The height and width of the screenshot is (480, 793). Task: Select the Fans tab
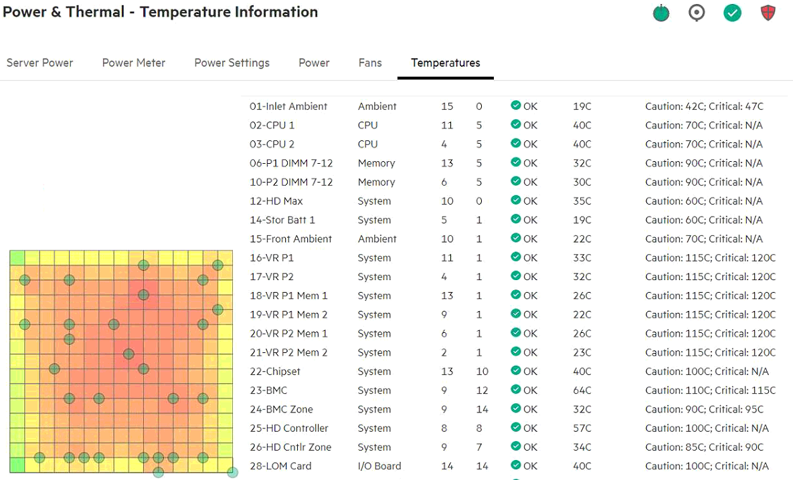click(x=370, y=63)
